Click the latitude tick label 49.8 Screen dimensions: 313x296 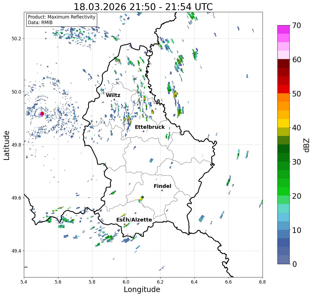pos(16,145)
